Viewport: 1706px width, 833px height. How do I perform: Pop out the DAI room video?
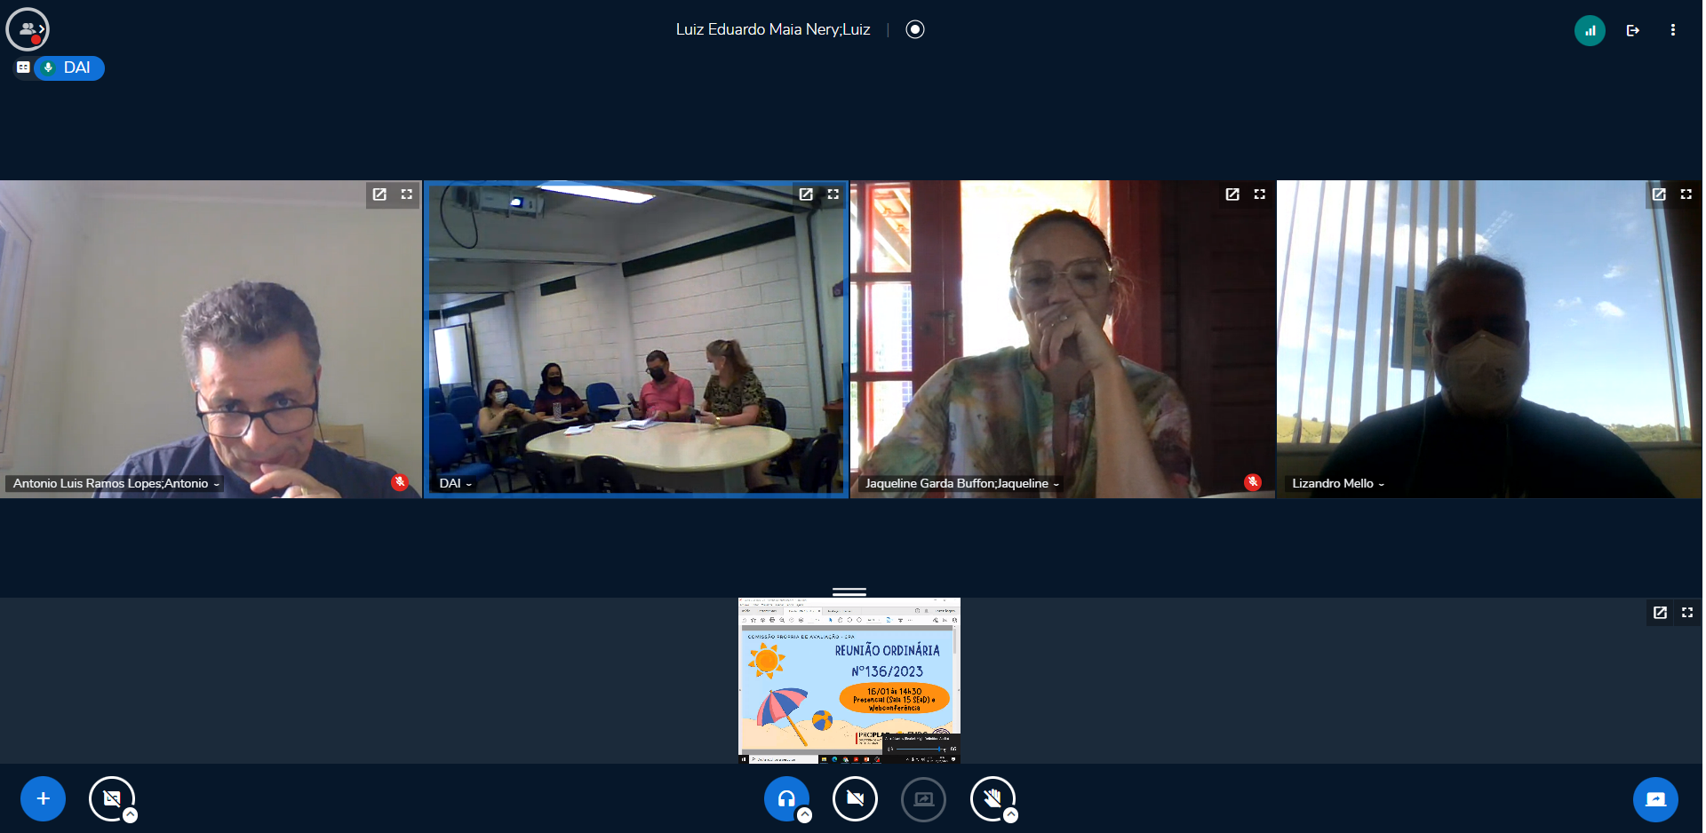(x=805, y=194)
